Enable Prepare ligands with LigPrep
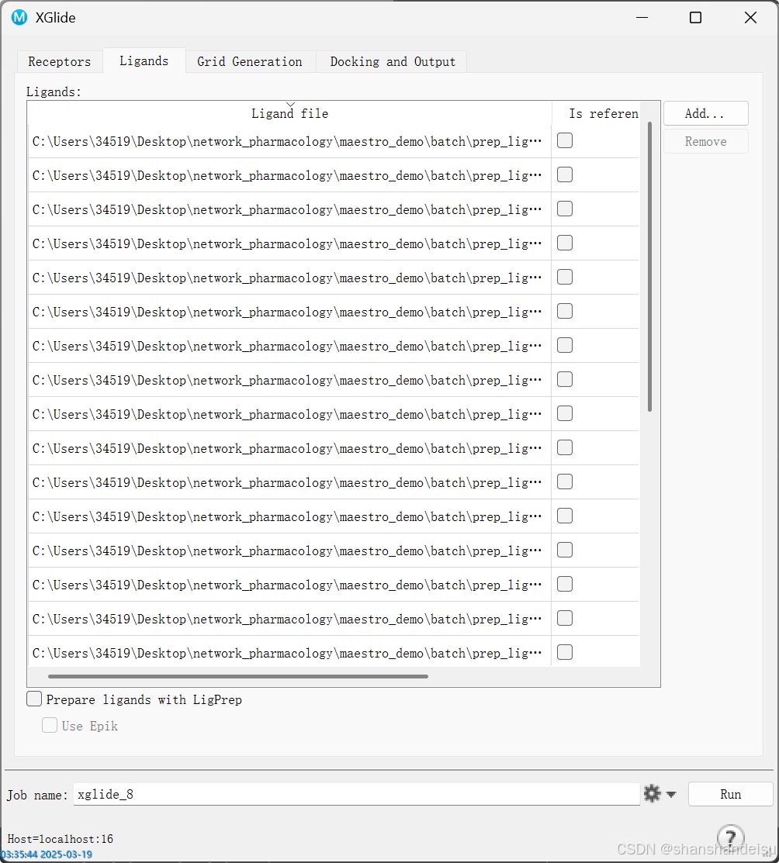The height and width of the screenshot is (863, 779). 34,699
